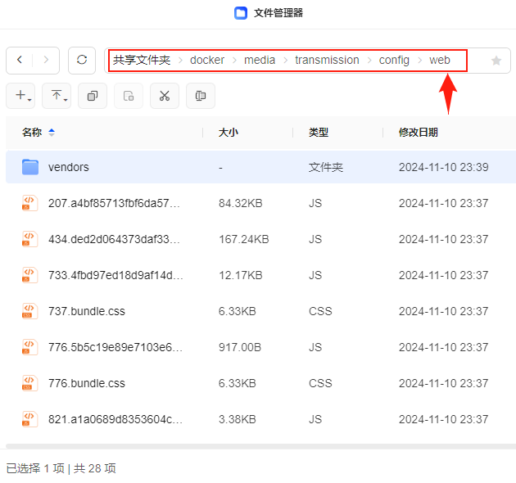This screenshot has width=516, height=483.
Task: Navigate to config in the breadcrumb
Action: coord(394,61)
